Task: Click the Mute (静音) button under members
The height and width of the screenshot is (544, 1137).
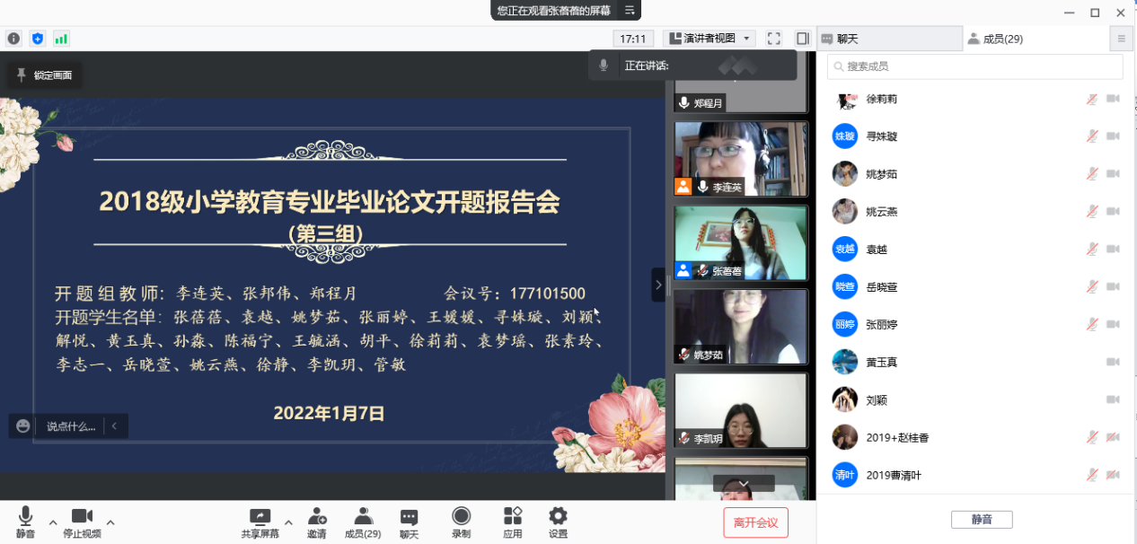Action: click(982, 520)
